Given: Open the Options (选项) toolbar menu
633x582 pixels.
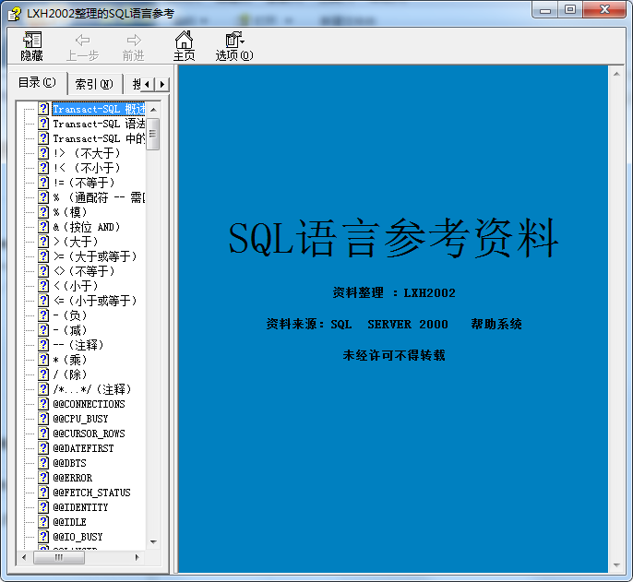Looking at the screenshot, I should coord(234,45).
